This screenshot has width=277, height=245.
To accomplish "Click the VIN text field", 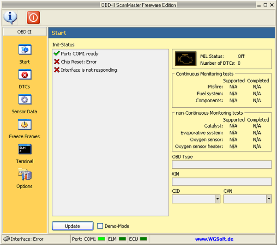I will point(222,182).
